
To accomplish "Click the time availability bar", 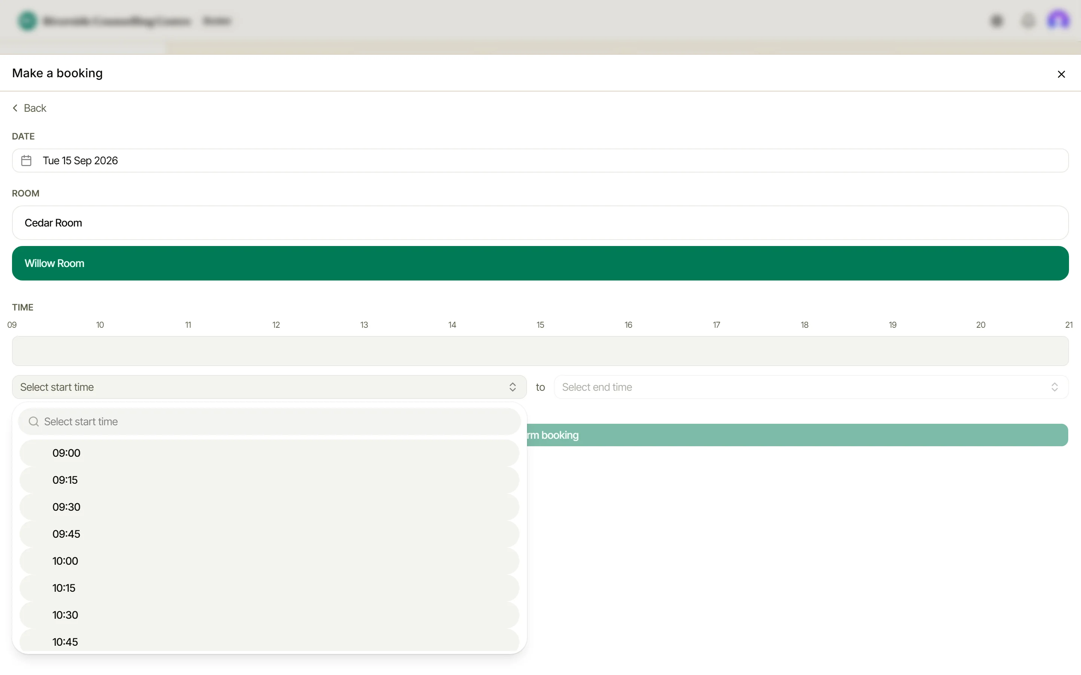I will click(540, 351).
